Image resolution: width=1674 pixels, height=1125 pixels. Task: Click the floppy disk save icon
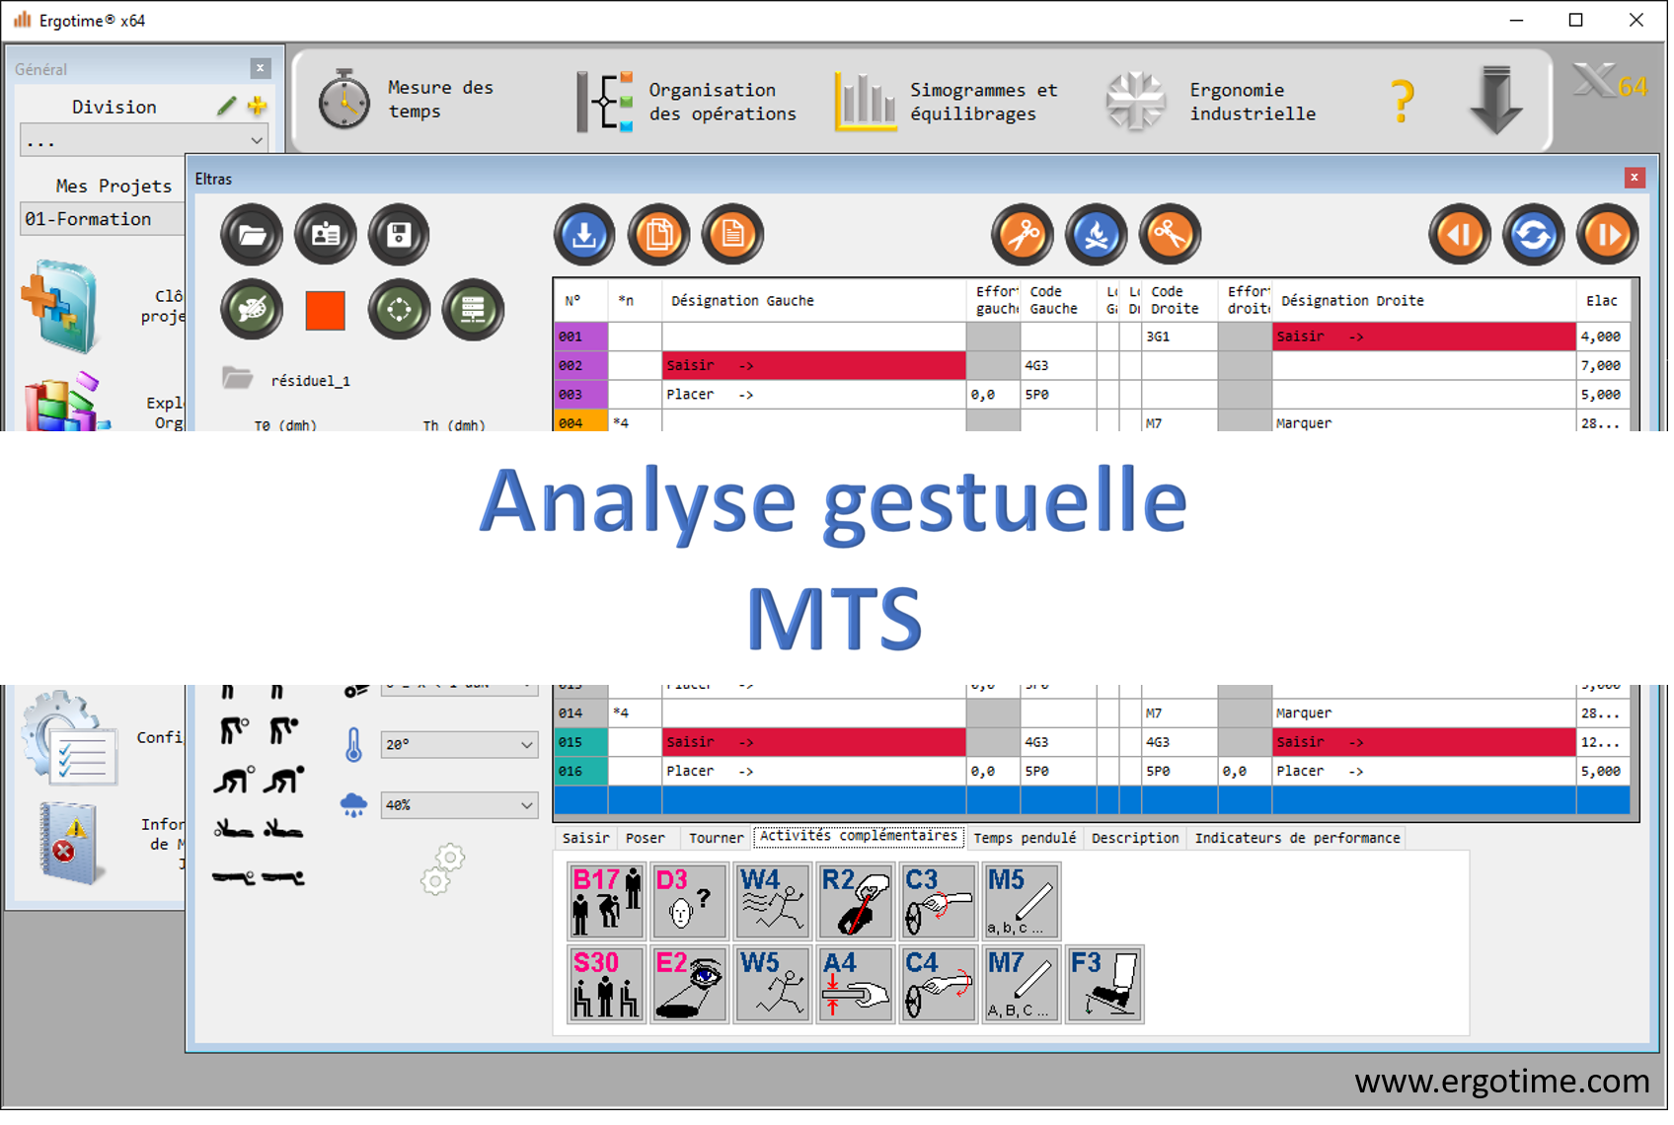click(x=399, y=236)
